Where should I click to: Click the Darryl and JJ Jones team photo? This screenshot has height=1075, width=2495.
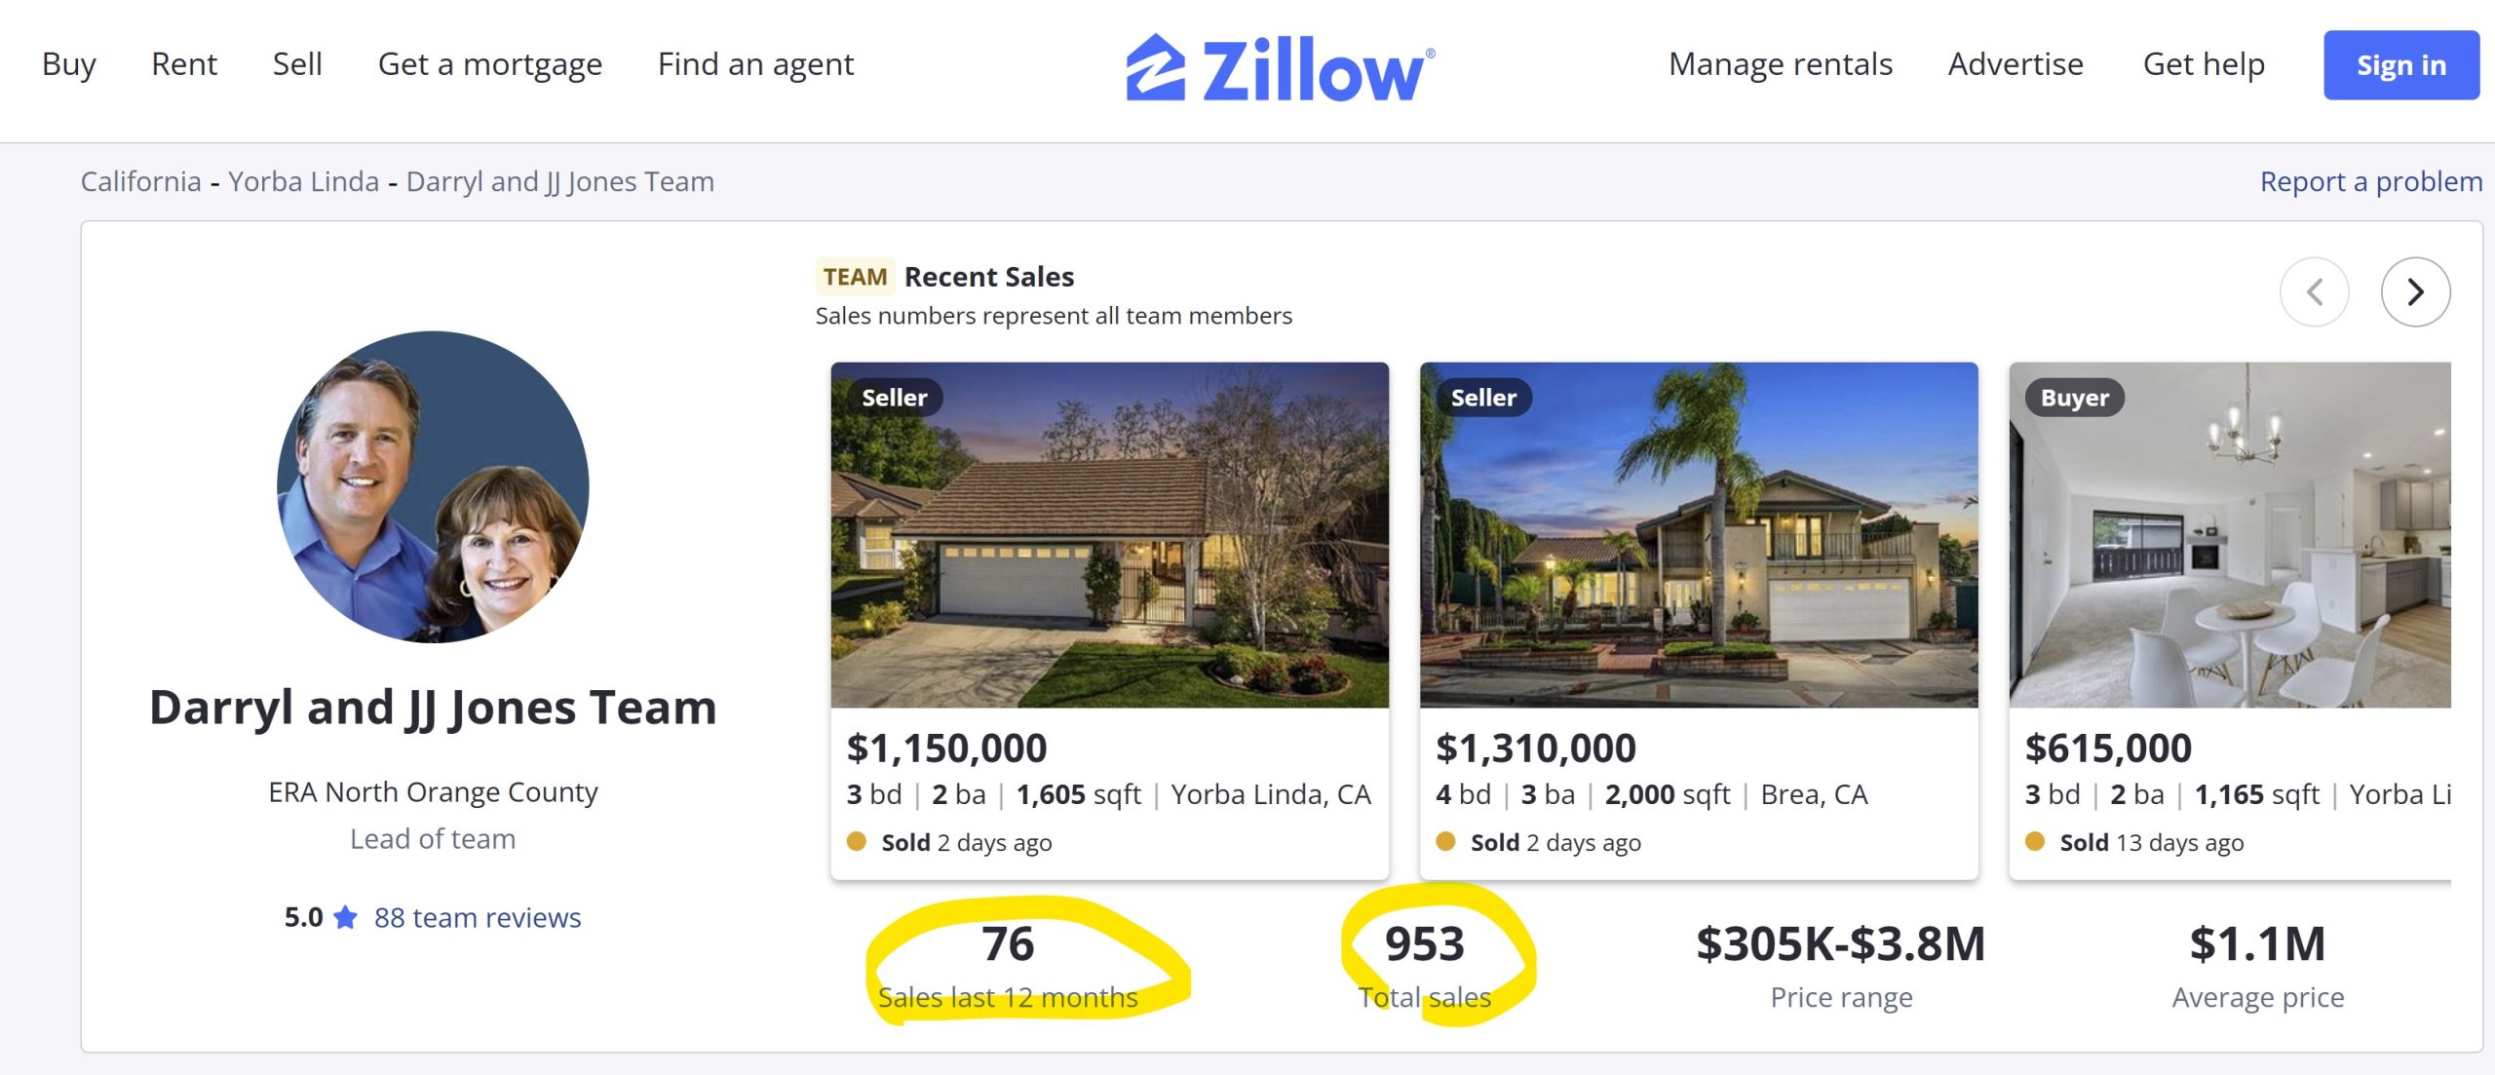(433, 486)
